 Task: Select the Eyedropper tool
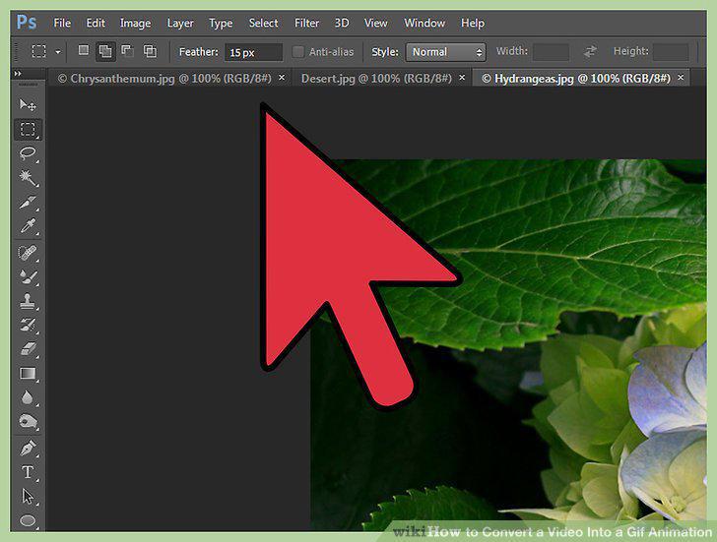click(x=28, y=226)
